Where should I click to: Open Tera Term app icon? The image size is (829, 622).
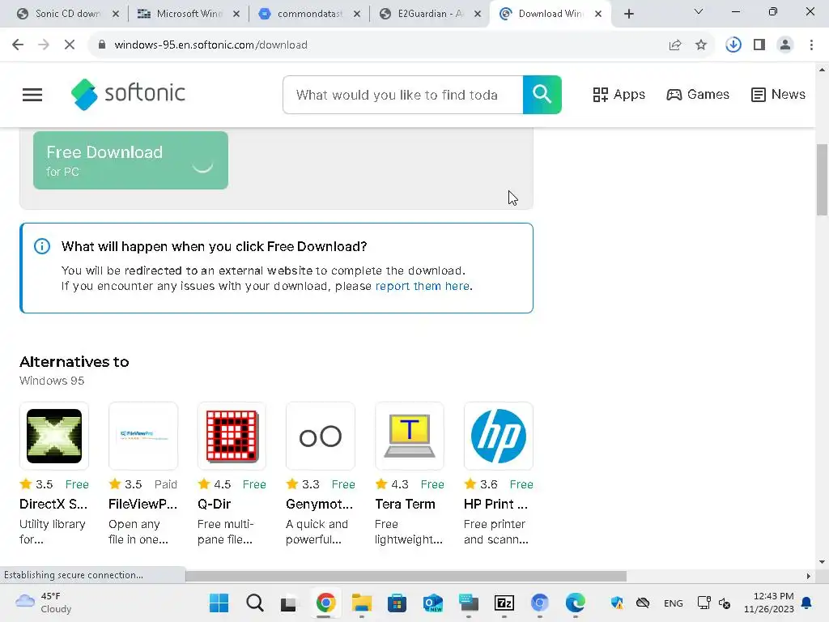409,436
